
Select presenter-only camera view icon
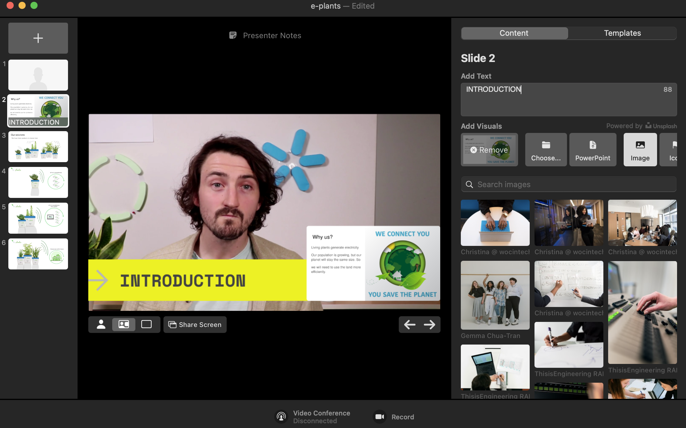tap(101, 324)
